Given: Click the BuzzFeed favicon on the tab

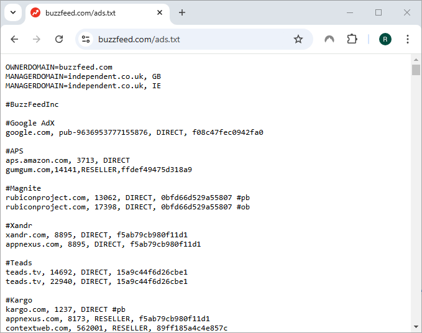Looking at the screenshot, I should click(35, 12).
